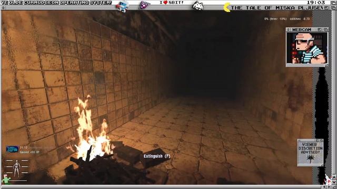
Task: Click the yellow Pac-Man icon before the stream title
Action: pyautogui.click(x=227, y=7)
